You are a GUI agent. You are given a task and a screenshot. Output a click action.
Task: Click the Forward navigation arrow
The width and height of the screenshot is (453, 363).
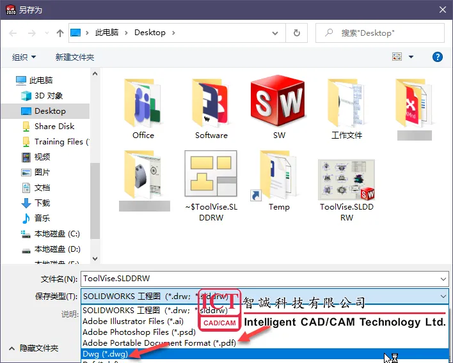pos(31,33)
